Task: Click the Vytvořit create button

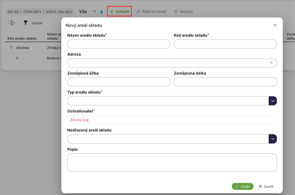Action: pos(119,12)
